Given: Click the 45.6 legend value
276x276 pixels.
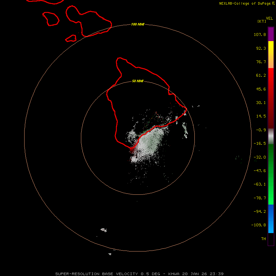Looking at the screenshot, I should click(261, 89).
